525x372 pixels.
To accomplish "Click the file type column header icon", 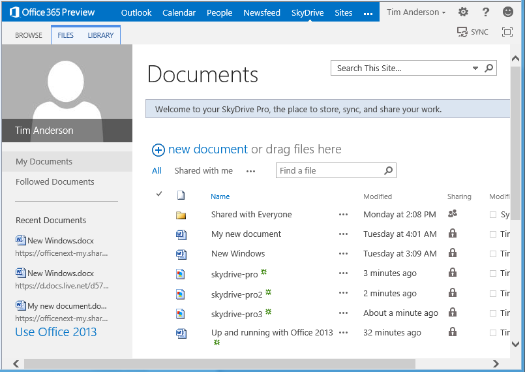I will [x=181, y=195].
